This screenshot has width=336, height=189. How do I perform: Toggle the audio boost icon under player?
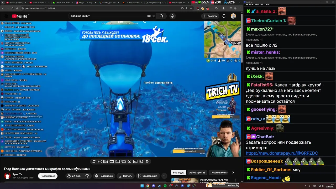point(100,161)
